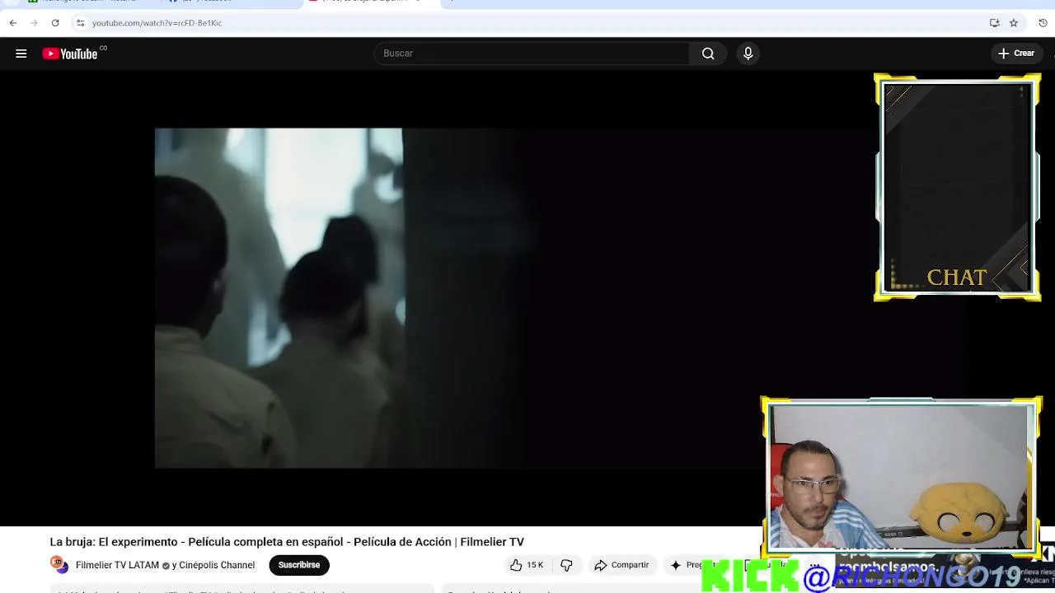Start voice search with the microphone
1055x593 pixels.
(x=748, y=54)
